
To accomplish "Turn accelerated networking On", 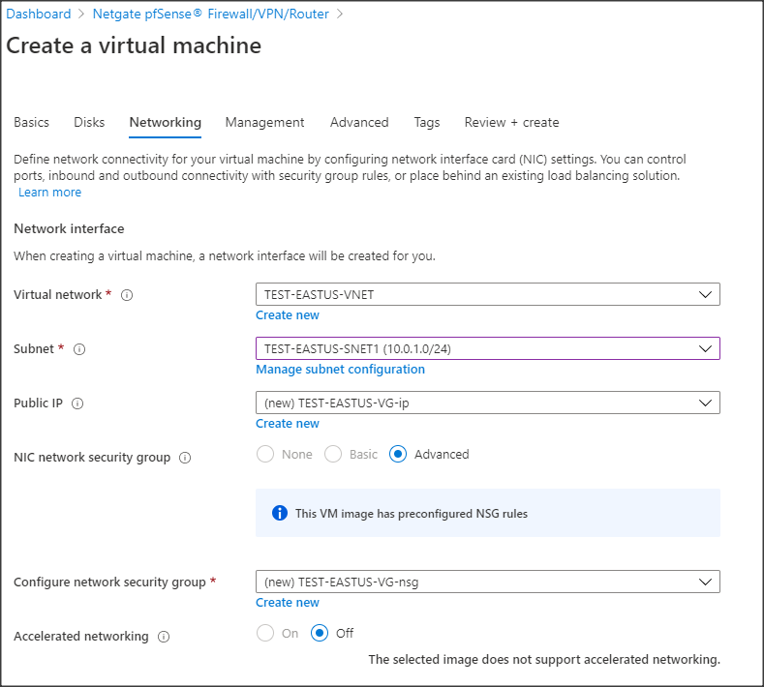I will click(x=265, y=634).
